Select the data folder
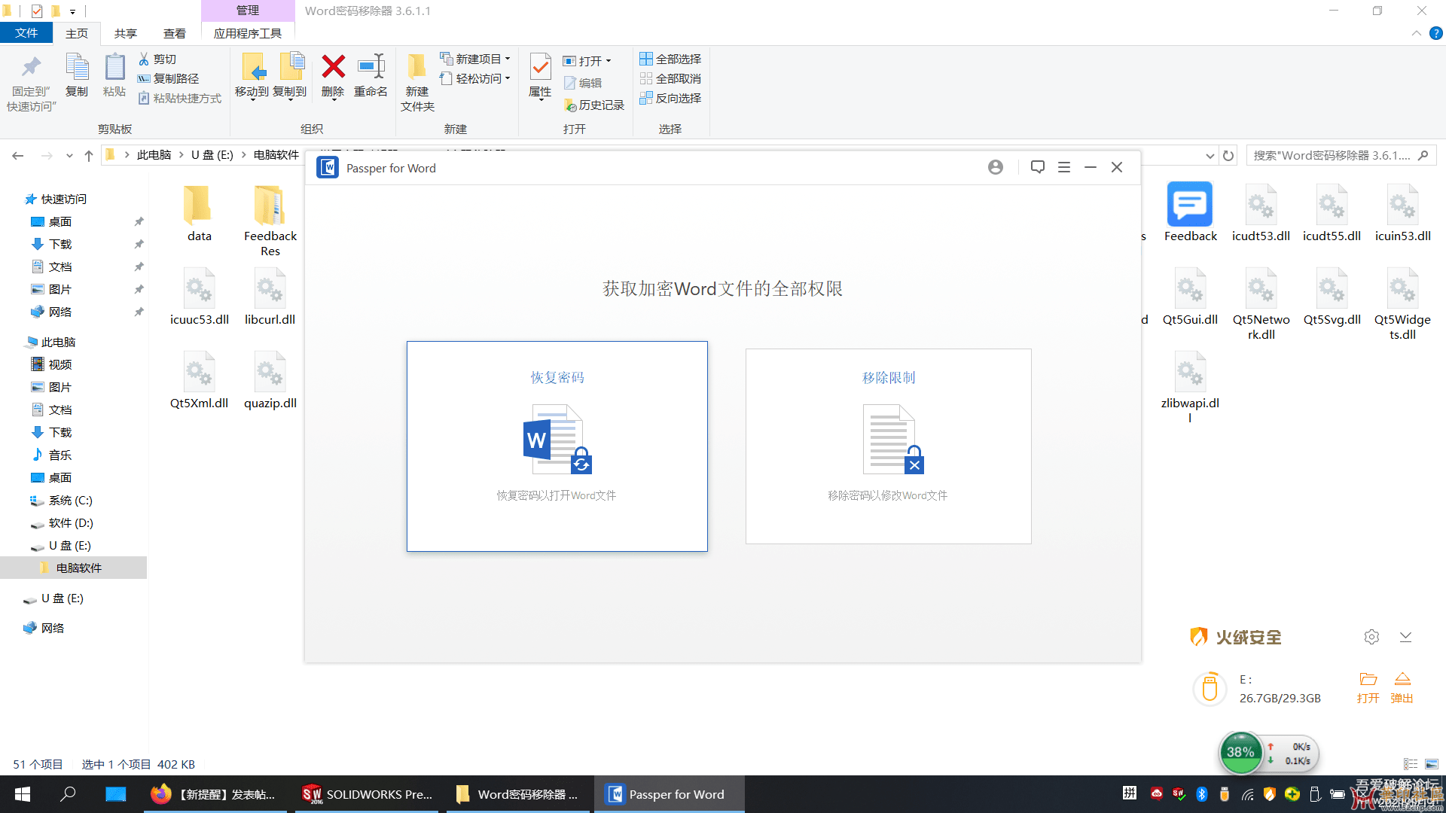 [199, 213]
